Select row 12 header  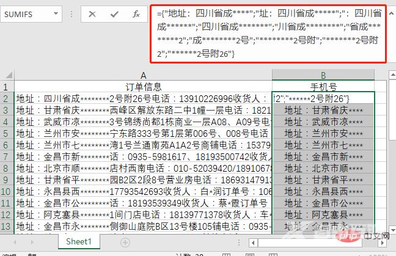click(7, 214)
